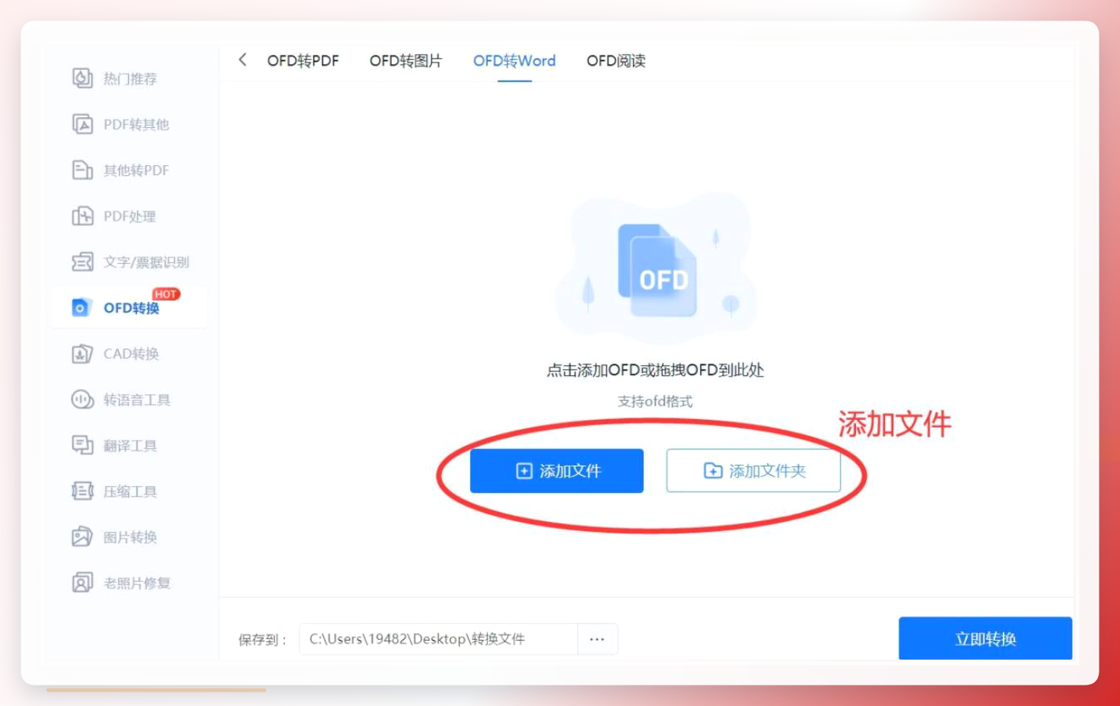Switch to the OFD转PDF tab
The height and width of the screenshot is (706, 1120).
303,61
